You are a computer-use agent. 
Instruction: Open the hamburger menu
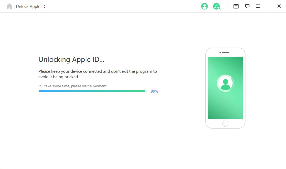pos(258,6)
